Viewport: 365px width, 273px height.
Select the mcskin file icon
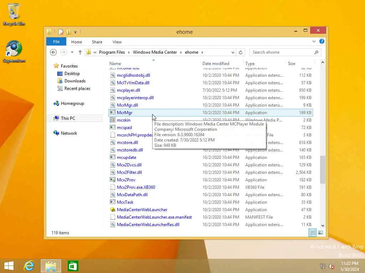tap(113, 120)
